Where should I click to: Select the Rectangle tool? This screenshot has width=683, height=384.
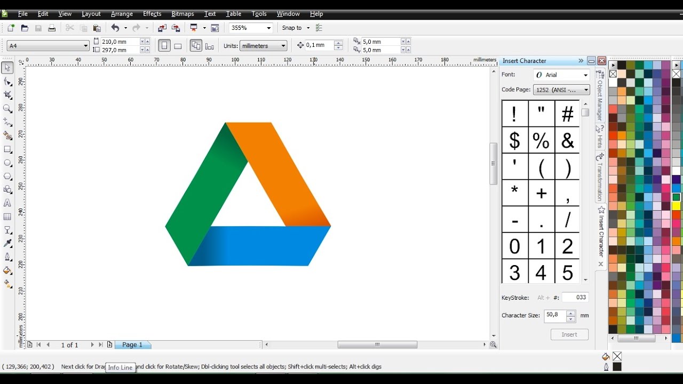(x=7, y=149)
